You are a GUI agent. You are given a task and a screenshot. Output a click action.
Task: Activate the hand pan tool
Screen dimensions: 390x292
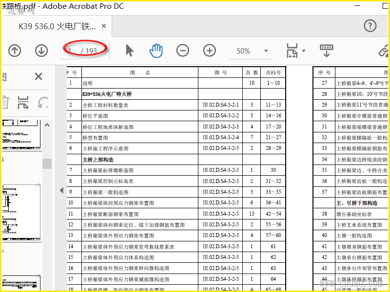156,51
